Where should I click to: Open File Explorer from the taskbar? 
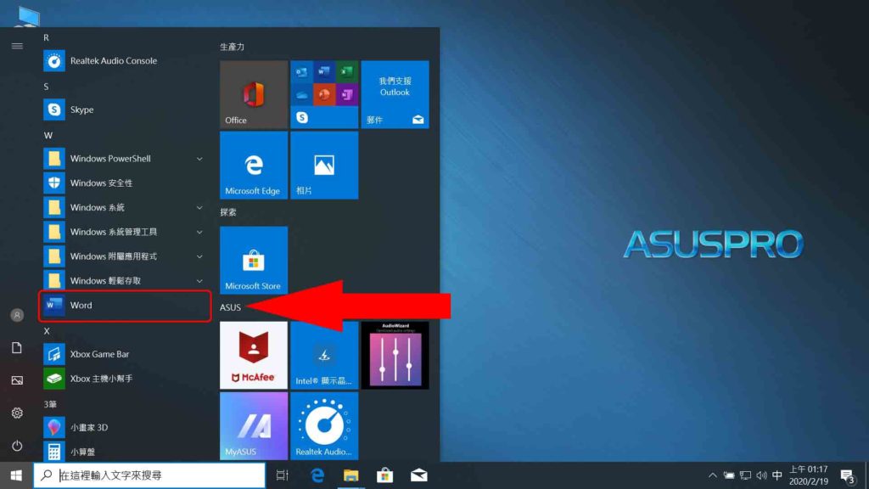[350, 475]
